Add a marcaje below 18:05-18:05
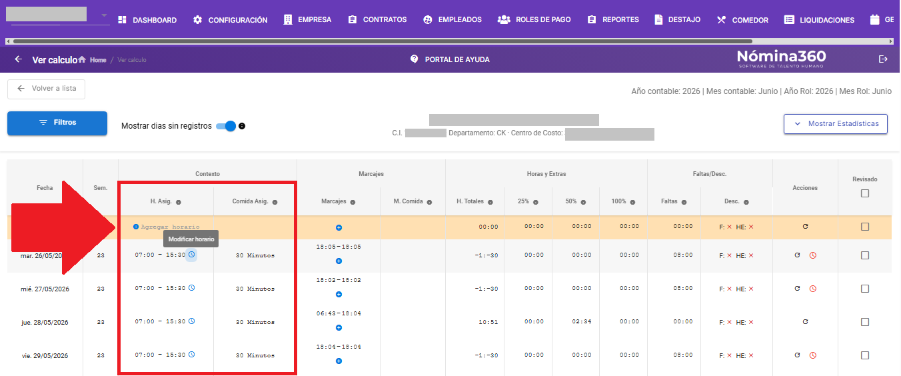901x376 pixels. 339,261
